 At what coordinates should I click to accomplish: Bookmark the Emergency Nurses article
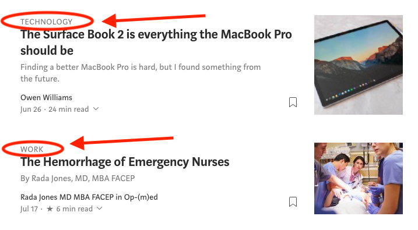pyautogui.click(x=293, y=202)
